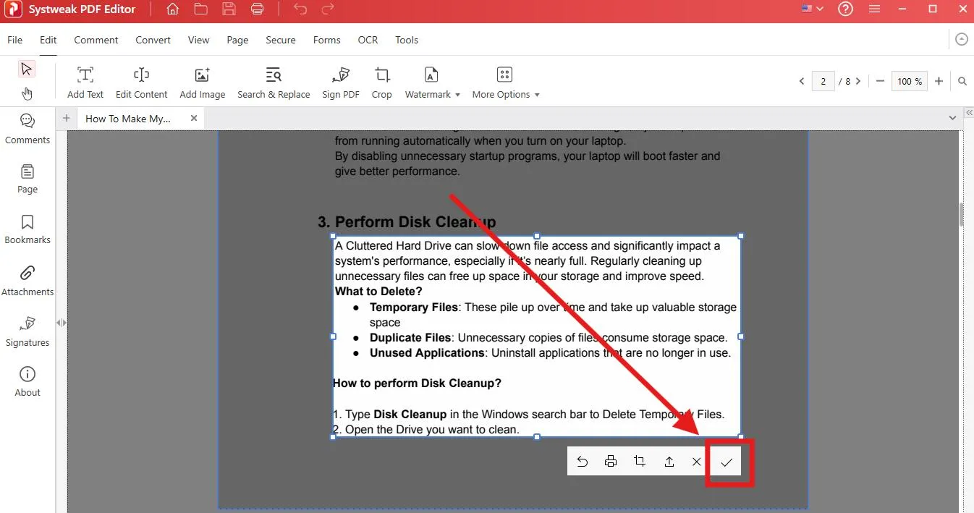
Task: Open the Add Text tool
Action: point(85,80)
